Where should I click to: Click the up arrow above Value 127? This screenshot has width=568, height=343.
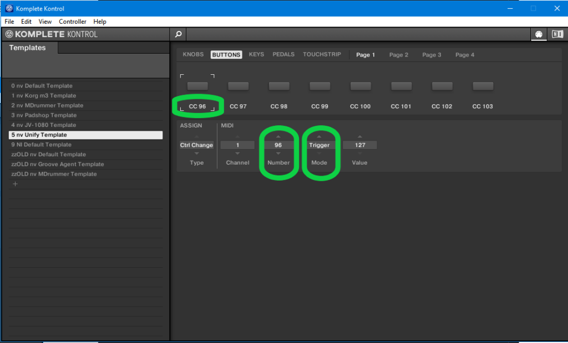(x=360, y=137)
